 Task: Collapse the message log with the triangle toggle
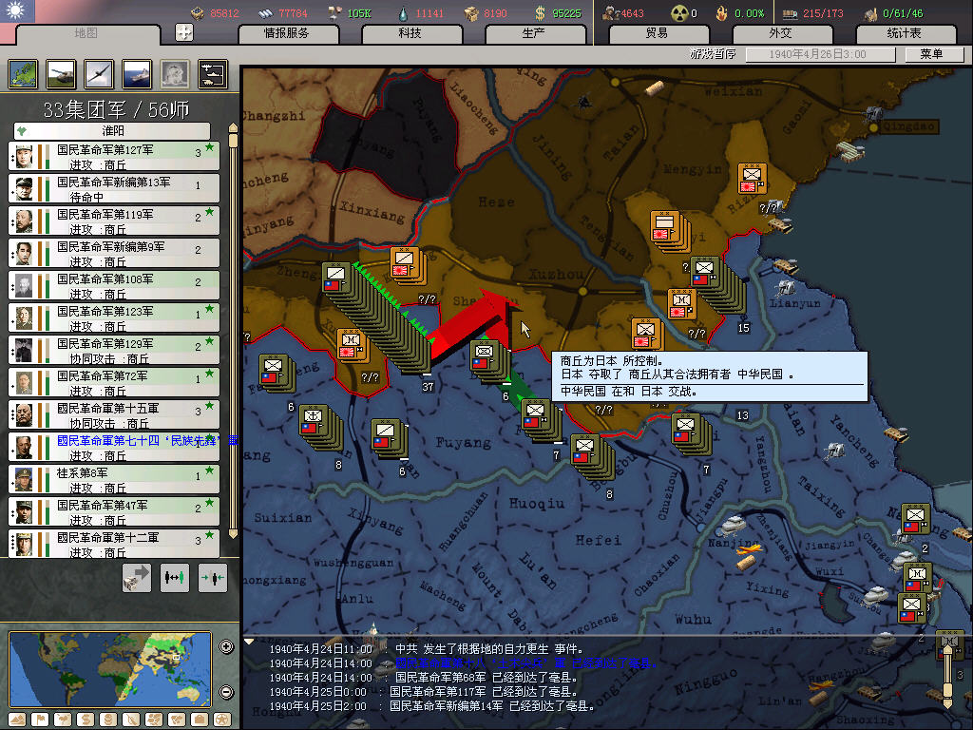pyautogui.click(x=249, y=642)
